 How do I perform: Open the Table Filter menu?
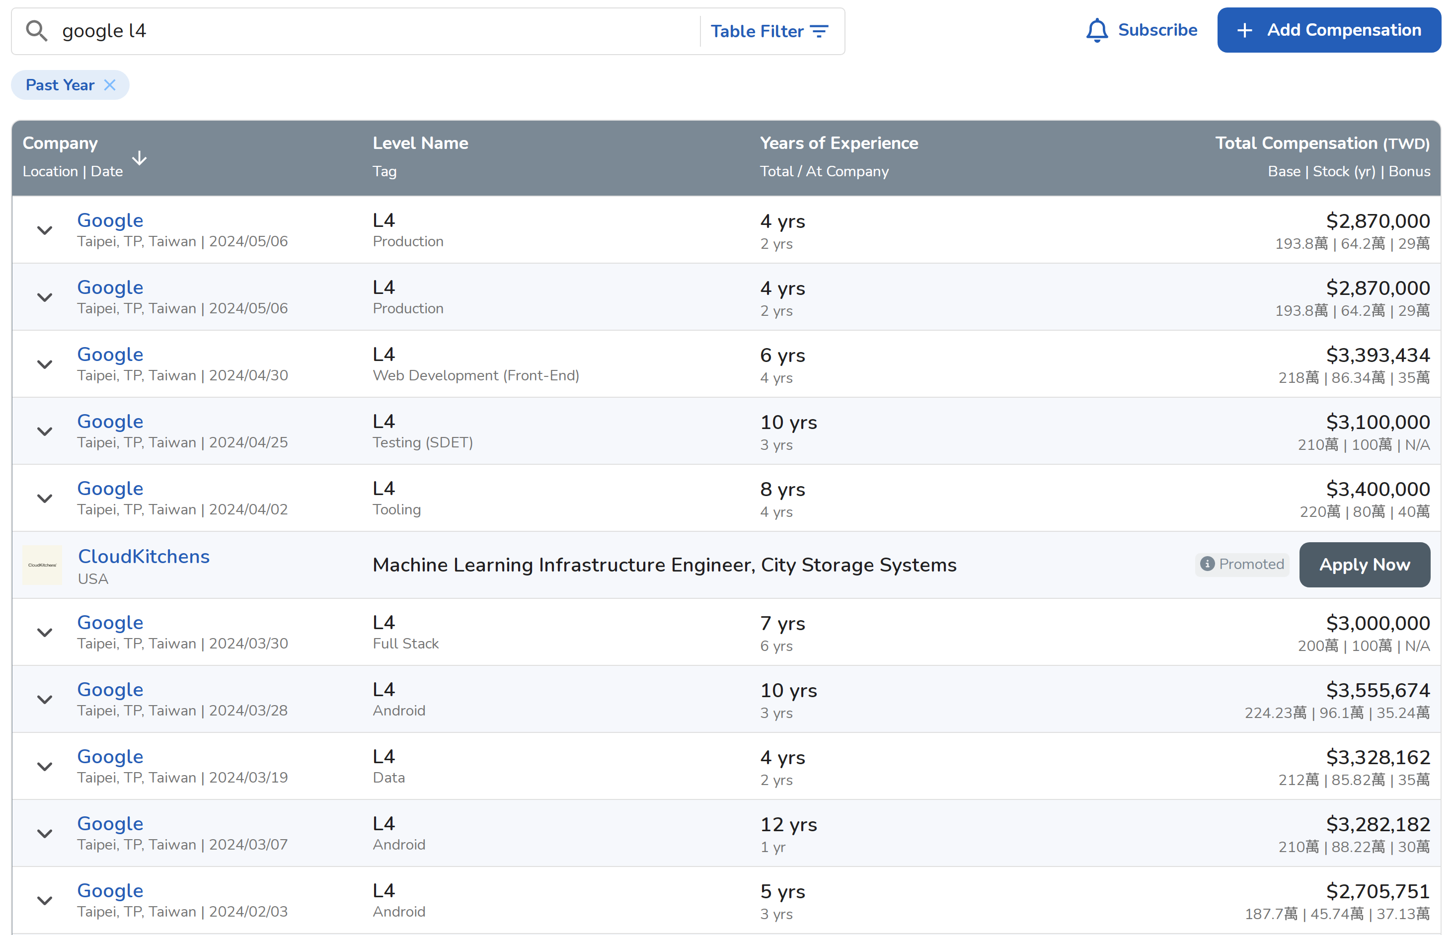[x=769, y=31]
